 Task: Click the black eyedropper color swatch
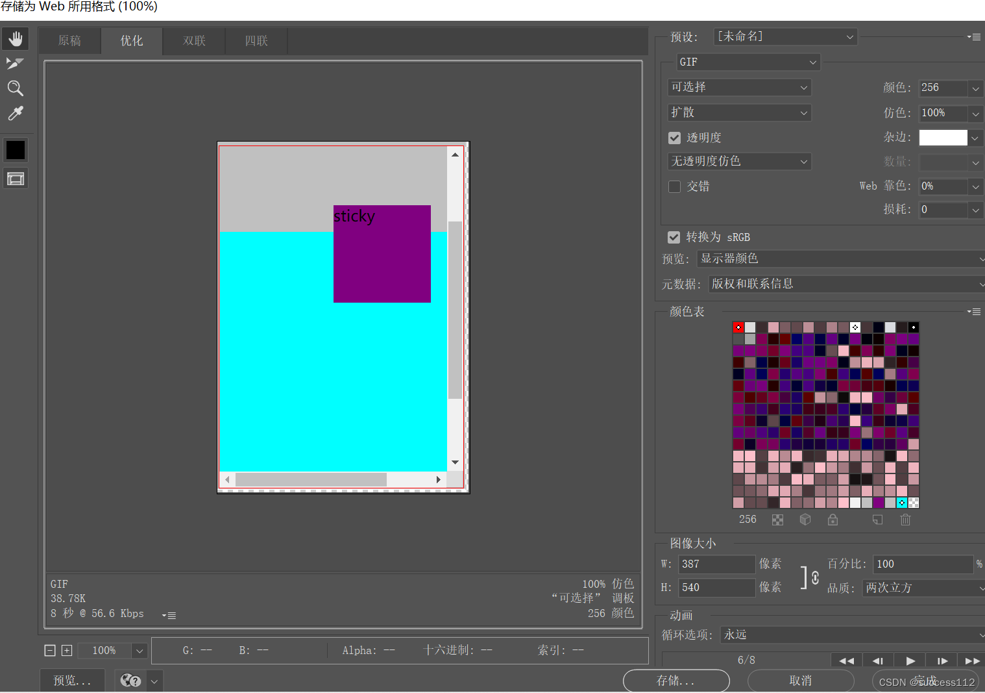point(16,150)
